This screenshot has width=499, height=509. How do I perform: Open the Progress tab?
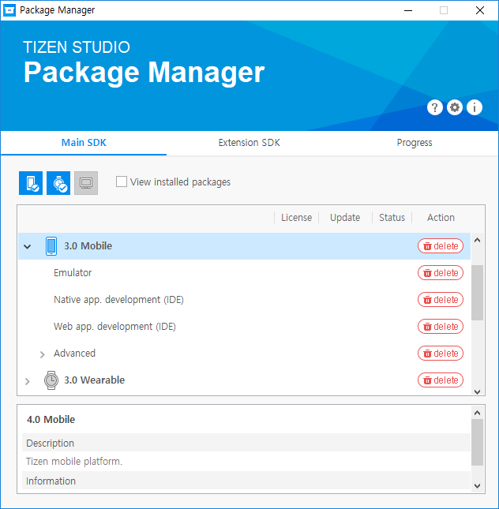(415, 143)
